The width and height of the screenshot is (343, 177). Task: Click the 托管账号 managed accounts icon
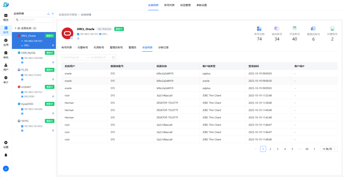click(x=332, y=29)
